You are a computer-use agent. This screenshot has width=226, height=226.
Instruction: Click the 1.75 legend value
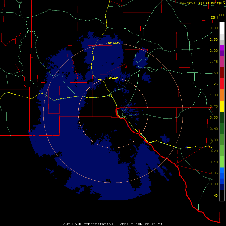(214, 62)
